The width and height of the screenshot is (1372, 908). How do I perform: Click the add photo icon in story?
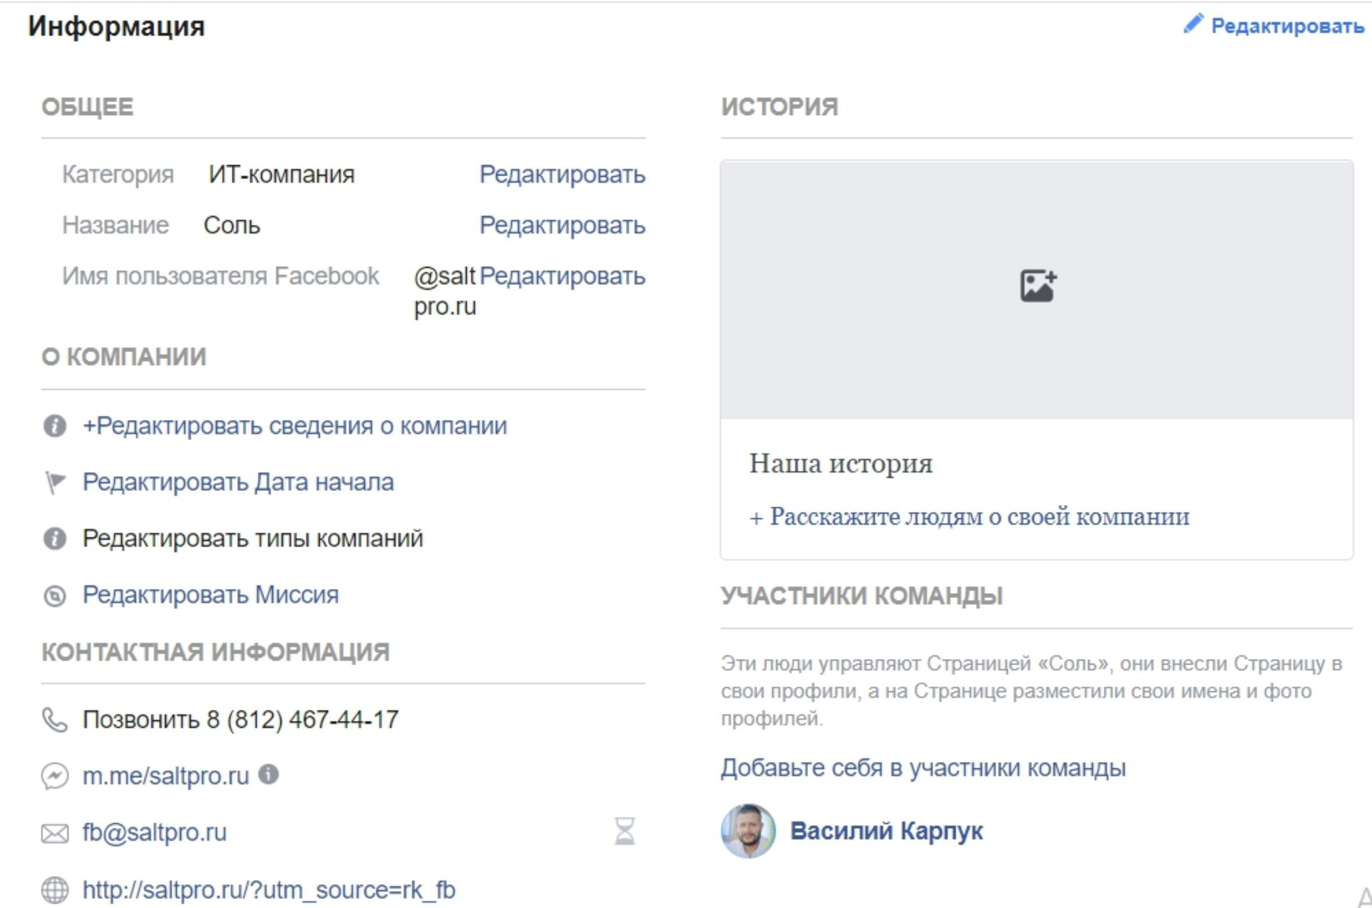pos(1038,286)
